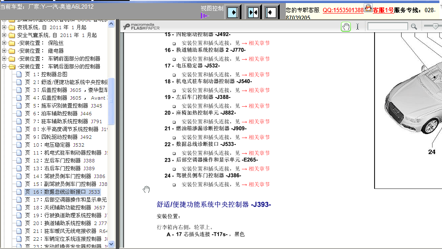Open page 12: 左后车门控制器 J388
Screen dimensions: 442x249
point(60,161)
